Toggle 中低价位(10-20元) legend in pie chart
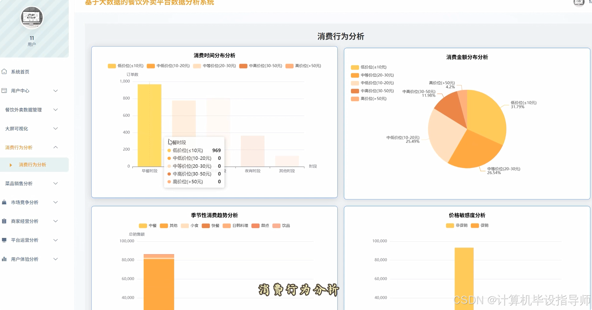 [x=372, y=83]
